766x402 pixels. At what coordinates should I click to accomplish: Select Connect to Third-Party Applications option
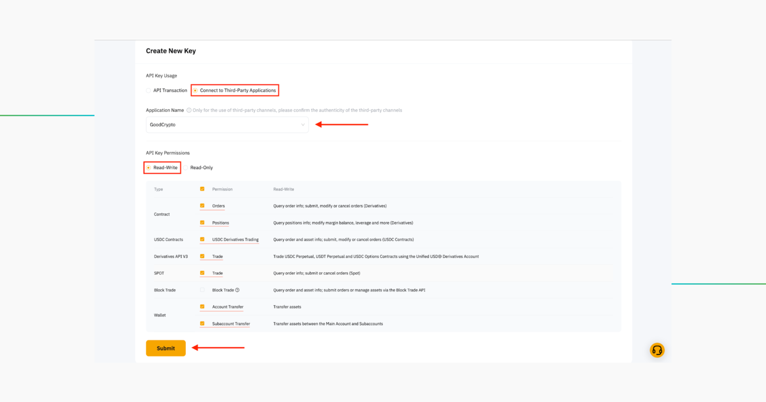(x=195, y=91)
